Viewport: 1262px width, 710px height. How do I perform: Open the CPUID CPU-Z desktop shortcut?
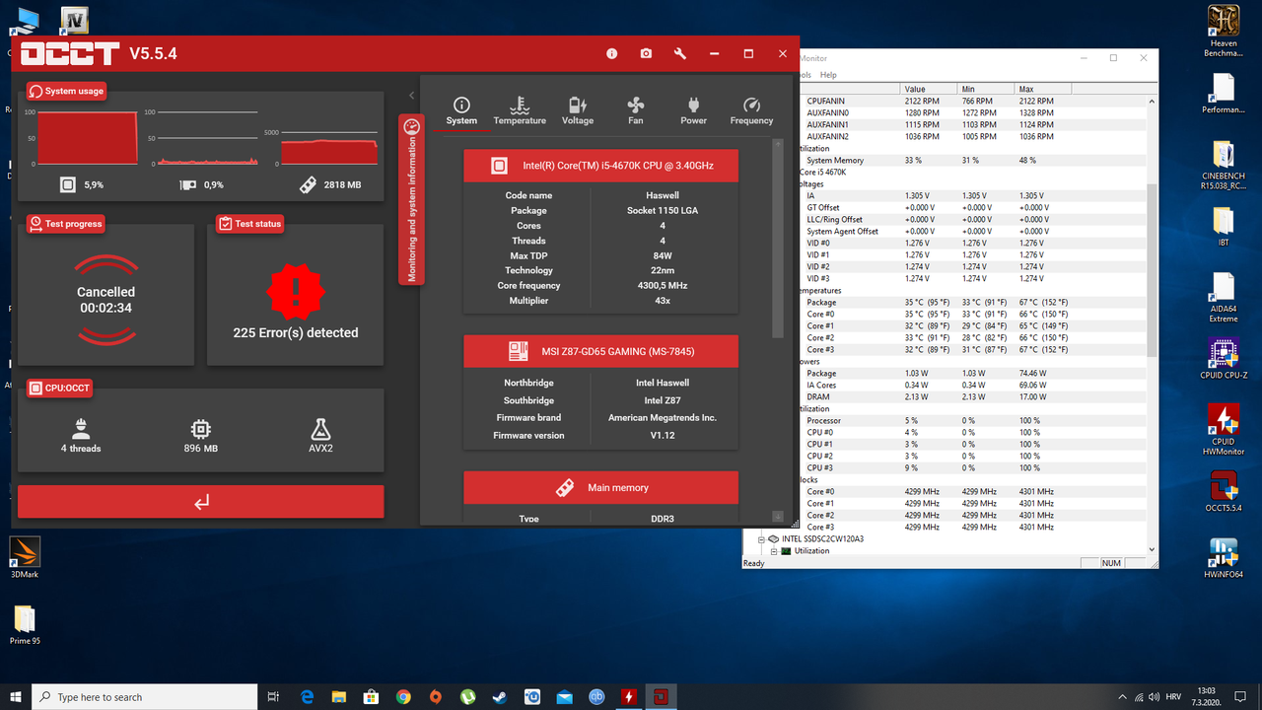[1223, 359]
